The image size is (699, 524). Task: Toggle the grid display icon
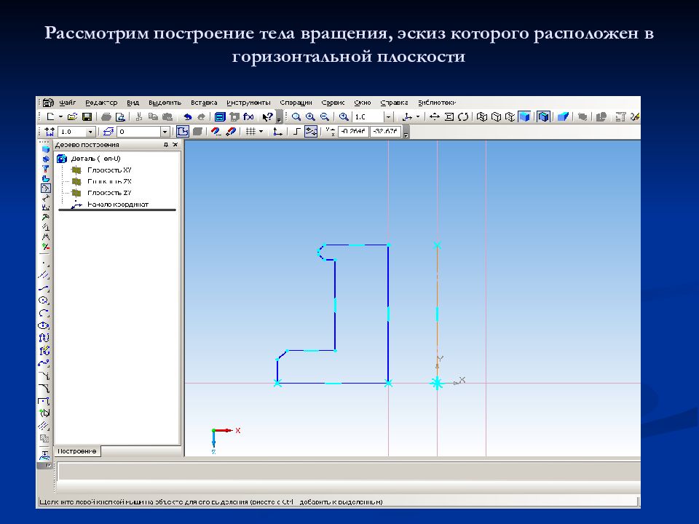point(250,132)
